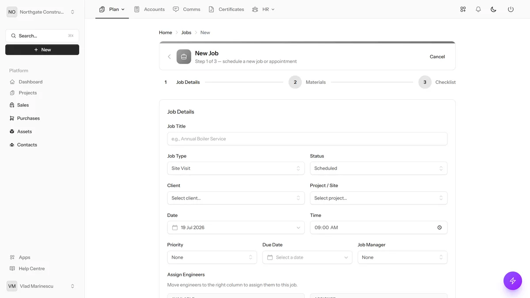Open the Select project dropdown
Image resolution: width=530 pixels, height=298 pixels.
(x=379, y=198)
